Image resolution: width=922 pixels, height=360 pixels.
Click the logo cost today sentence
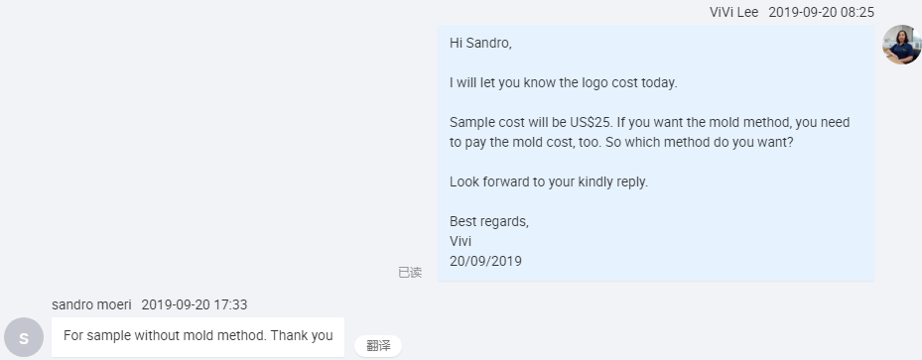pos(564,82)
